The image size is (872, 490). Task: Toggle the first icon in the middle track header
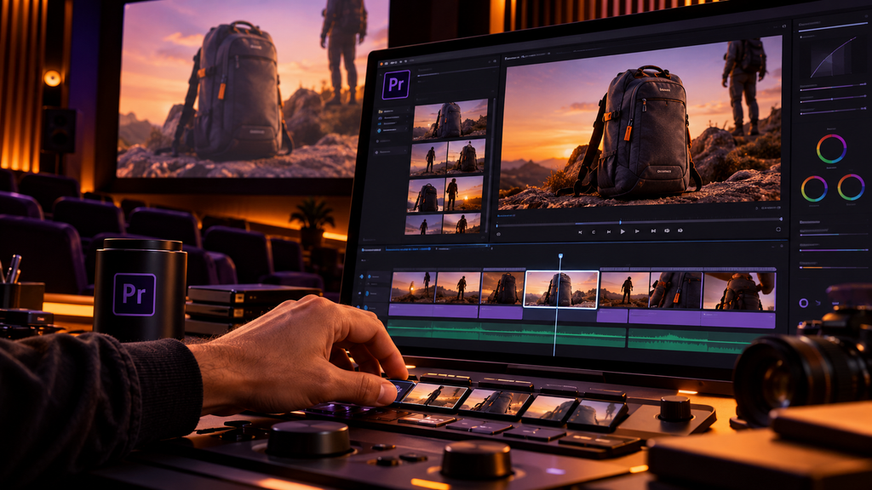tap(360, 293)
